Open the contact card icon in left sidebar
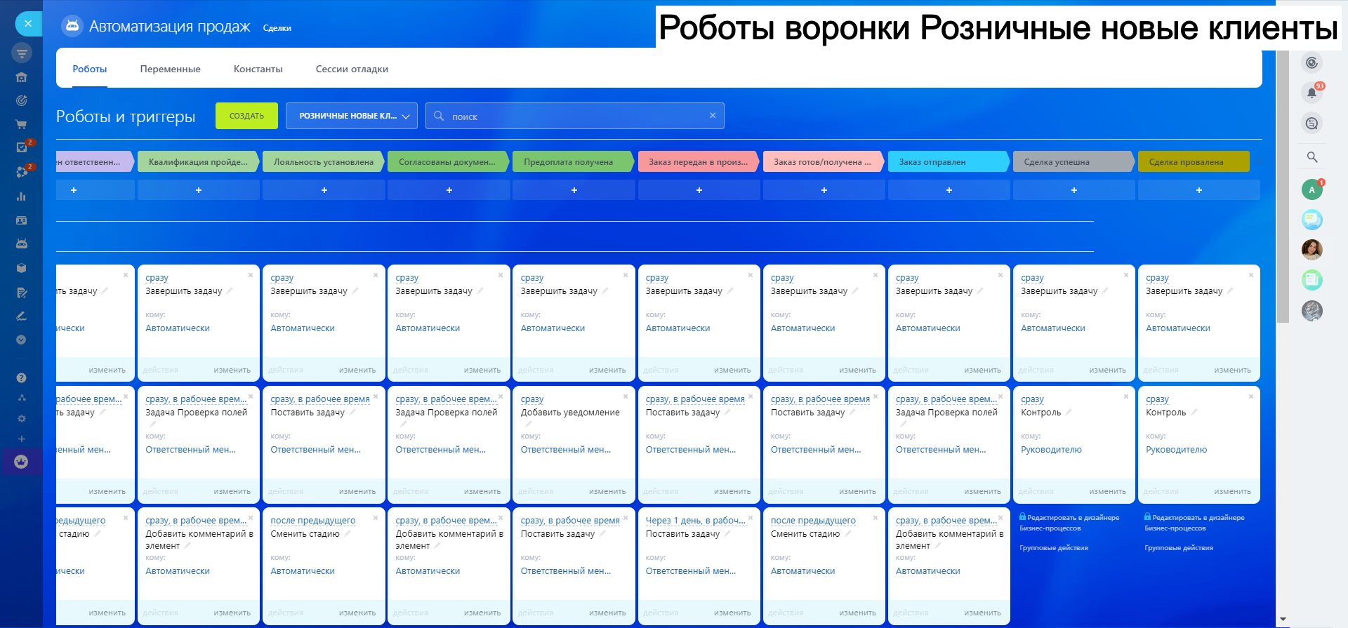 tap(22, 220)
